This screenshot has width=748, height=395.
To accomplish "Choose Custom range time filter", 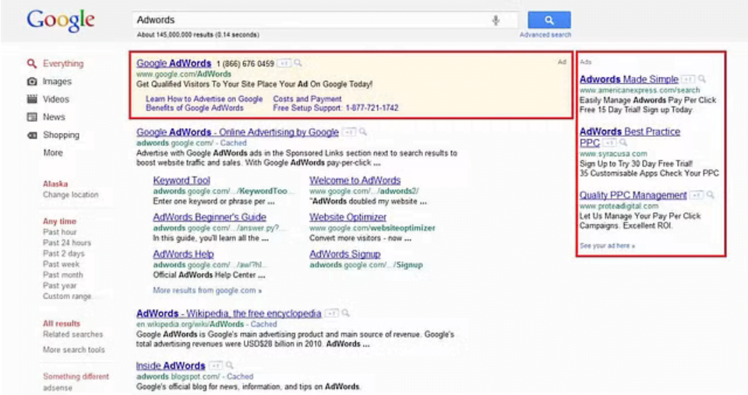I will tap(67, 296).
